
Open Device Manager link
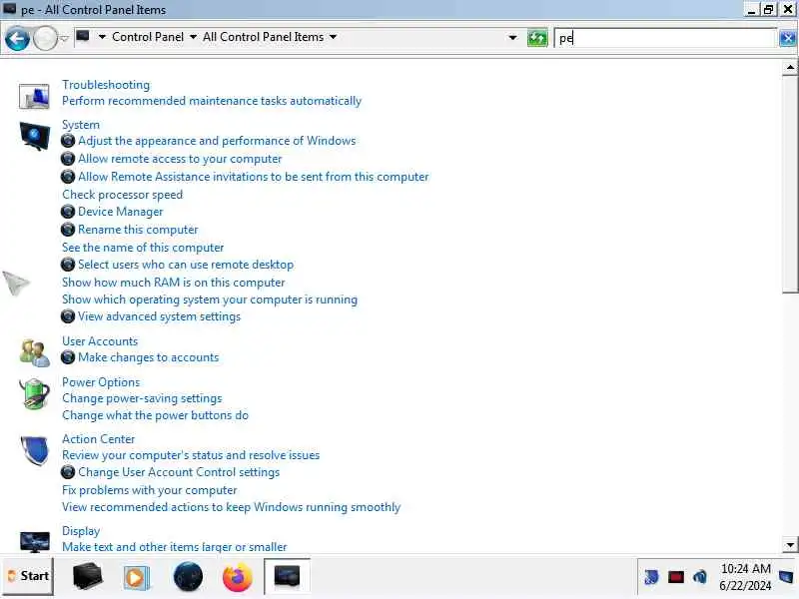(120, 212)
